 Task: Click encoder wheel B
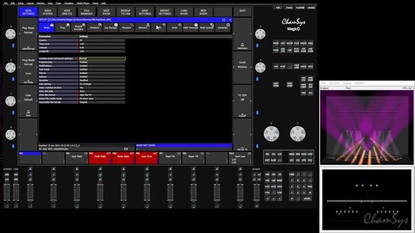tap(10, 67)
